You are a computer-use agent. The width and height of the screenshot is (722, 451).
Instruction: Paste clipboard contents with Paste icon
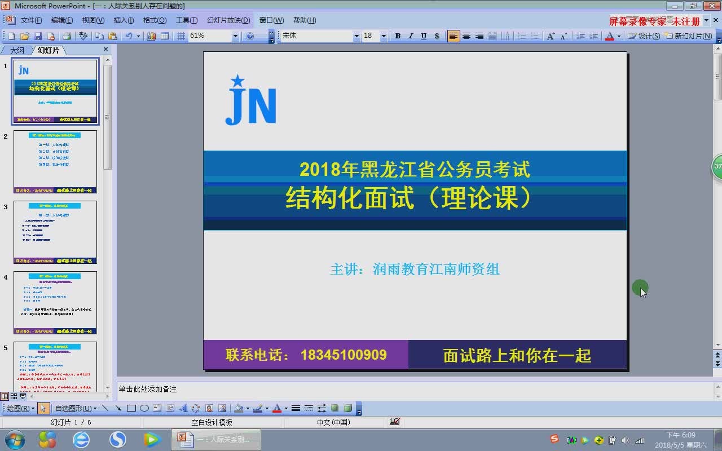coord(113,36)
